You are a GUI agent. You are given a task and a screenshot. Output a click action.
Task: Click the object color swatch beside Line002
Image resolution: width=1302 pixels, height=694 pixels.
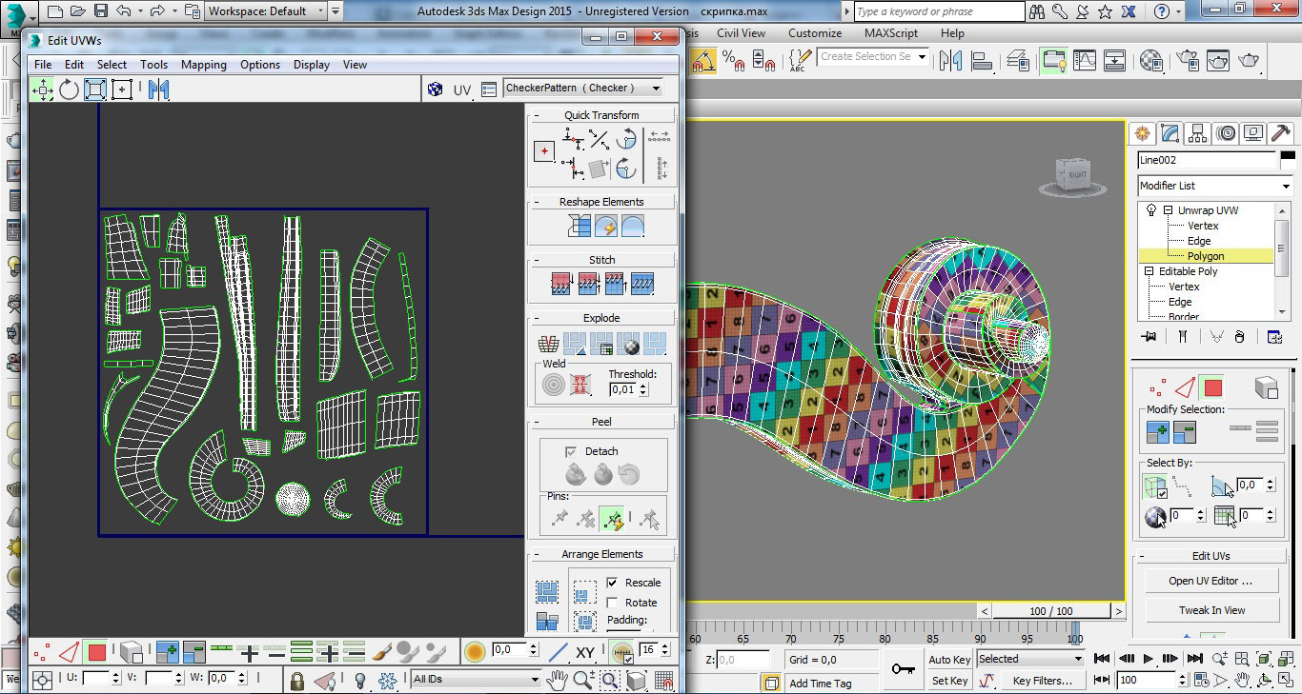click(1288, 159)
